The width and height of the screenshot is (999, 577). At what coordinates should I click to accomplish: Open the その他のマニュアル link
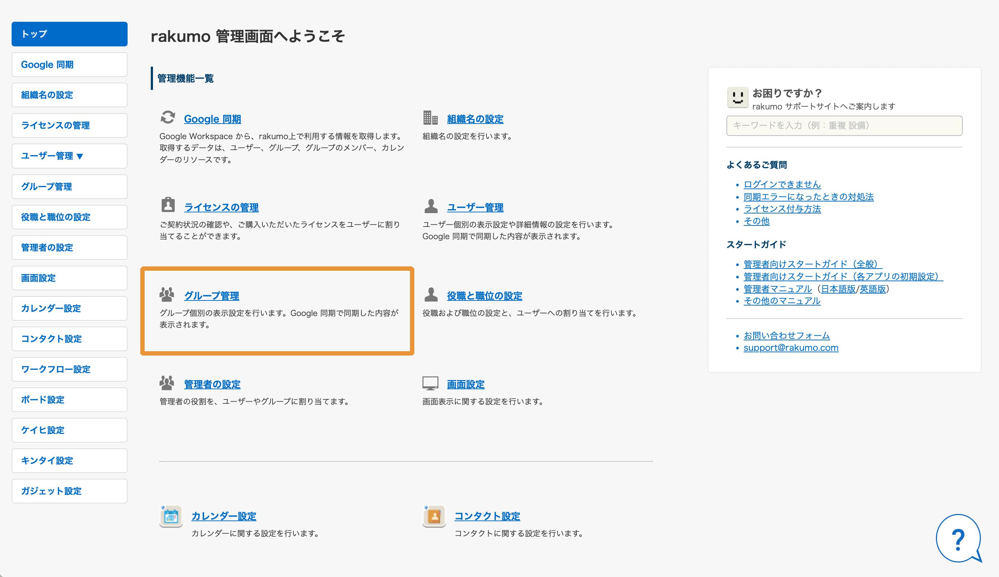pyautogui.click(x=782, y=301)
